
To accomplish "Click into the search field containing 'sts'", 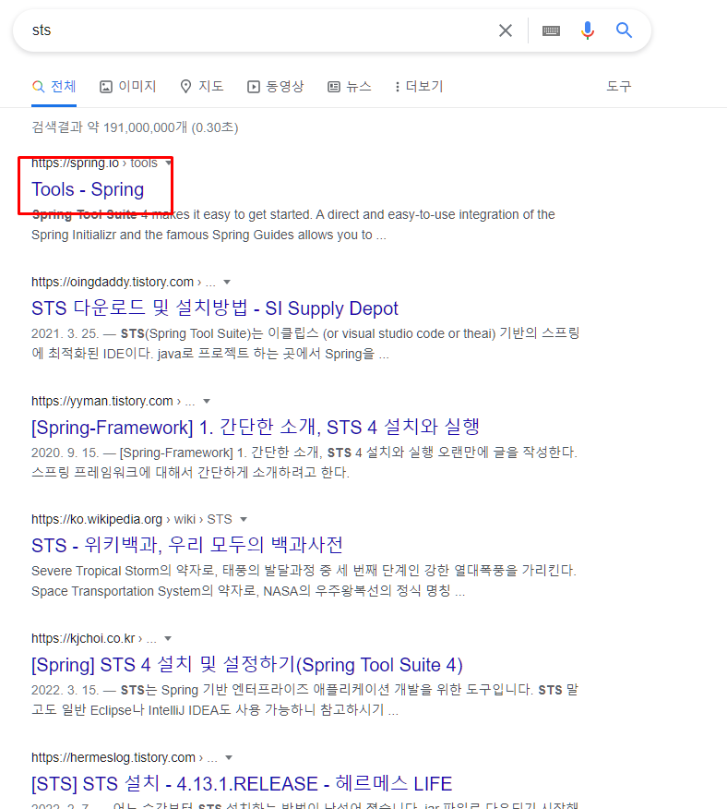I will [257, 30].
